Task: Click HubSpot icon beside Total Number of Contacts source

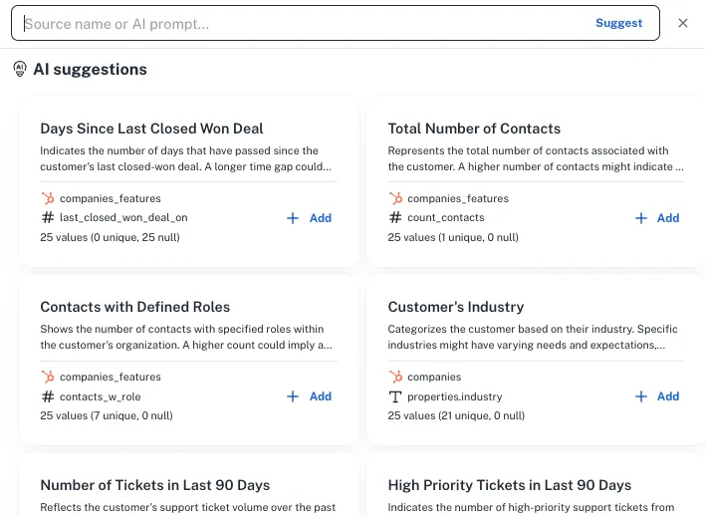Action: 395,199
